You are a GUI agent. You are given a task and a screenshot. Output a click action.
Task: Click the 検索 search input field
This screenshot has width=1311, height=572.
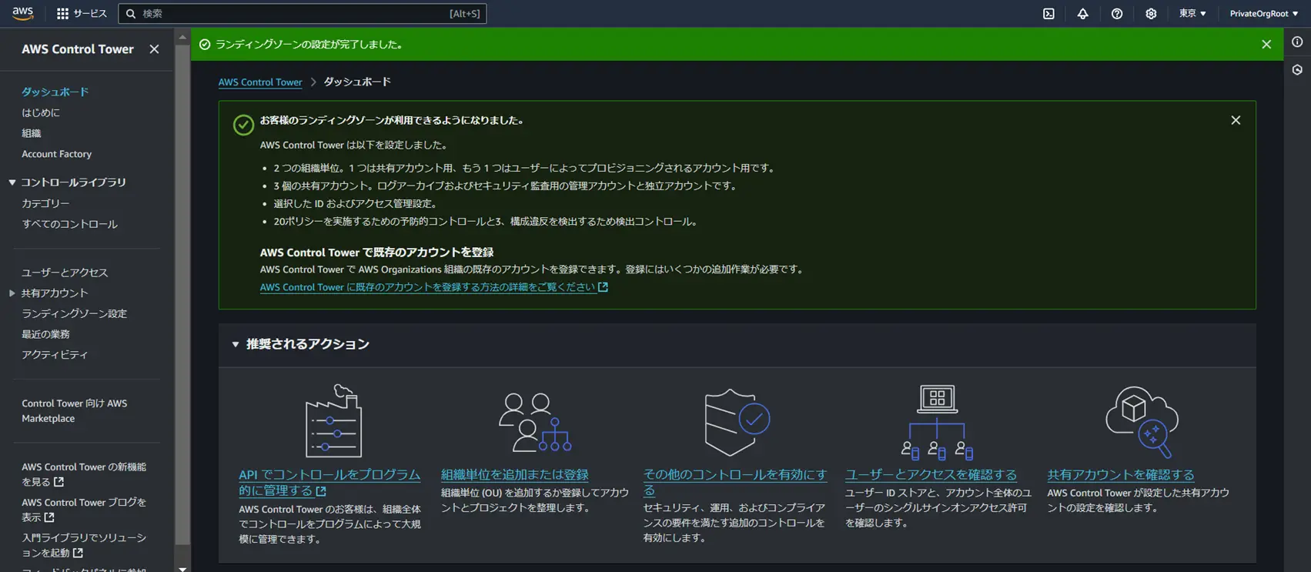(x=303, y=13)
